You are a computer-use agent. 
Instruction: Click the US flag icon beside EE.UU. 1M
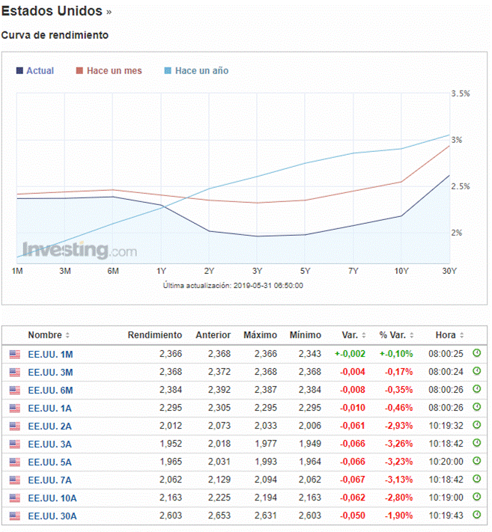[14, 354]
